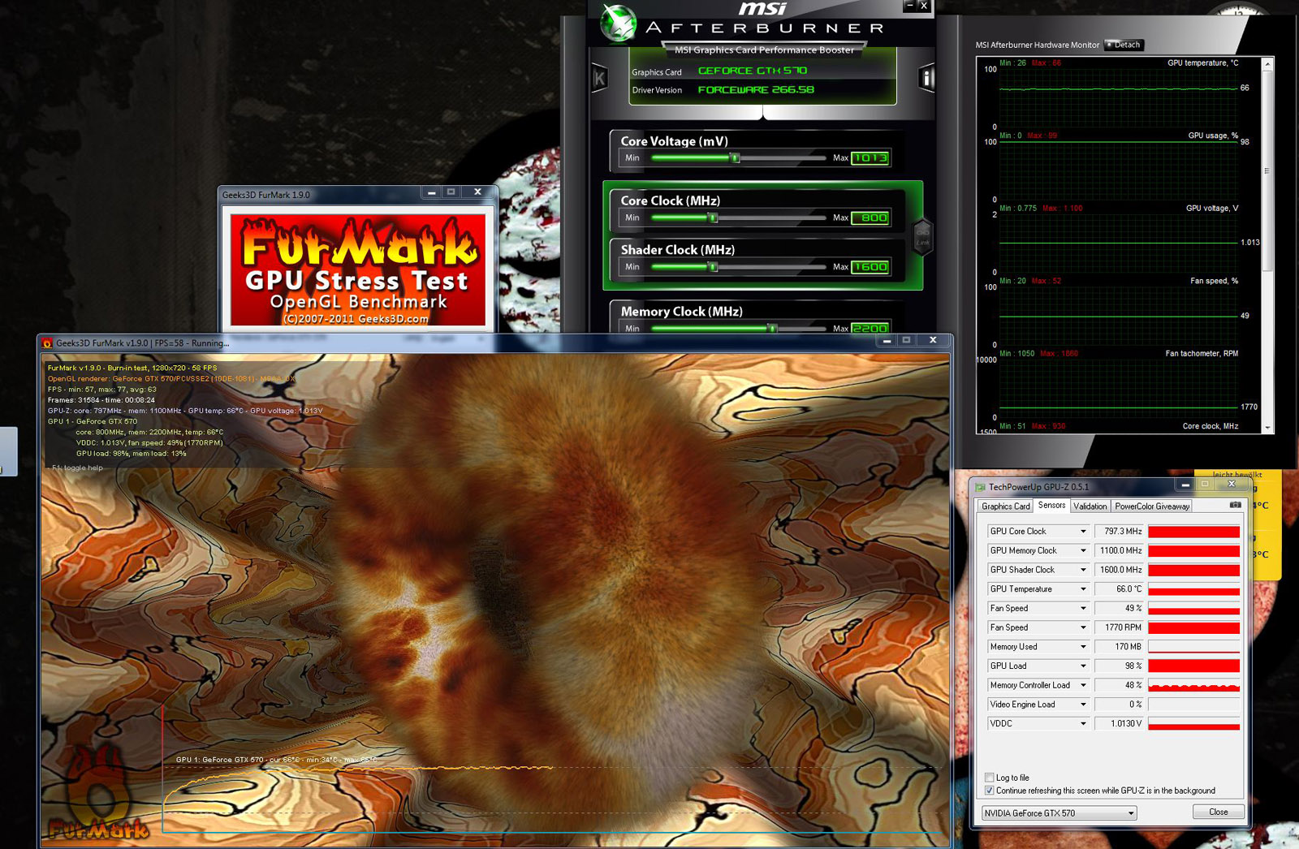Open the Memory Used sensor dropdown
This screenshot has height=849, width=1299.
click(x=1082, y=647)
